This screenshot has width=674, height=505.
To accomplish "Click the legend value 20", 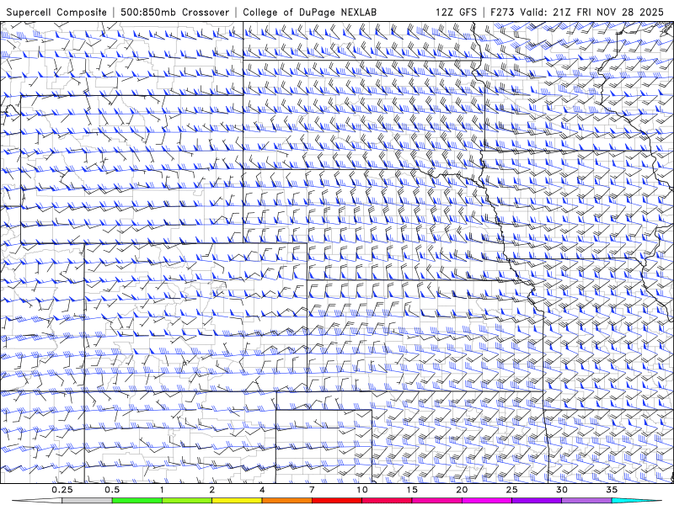I will tap(462, 490).
